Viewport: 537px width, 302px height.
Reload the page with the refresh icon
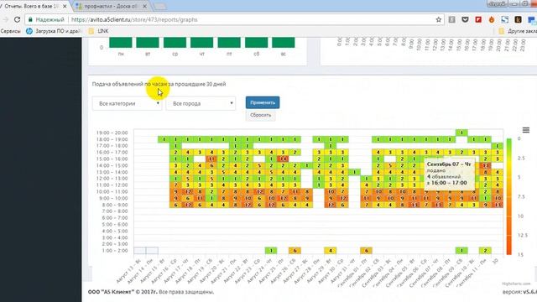pos(17,19)
